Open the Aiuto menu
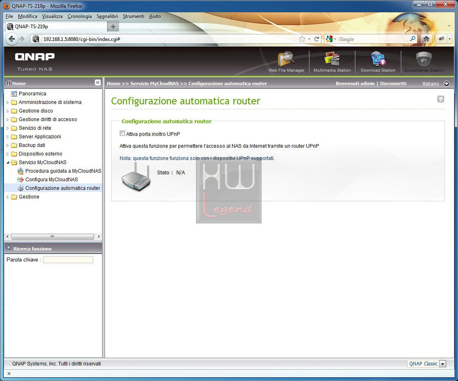Image resolution: width=458 pixels, height=381 pixels. [x=155, y=16]
